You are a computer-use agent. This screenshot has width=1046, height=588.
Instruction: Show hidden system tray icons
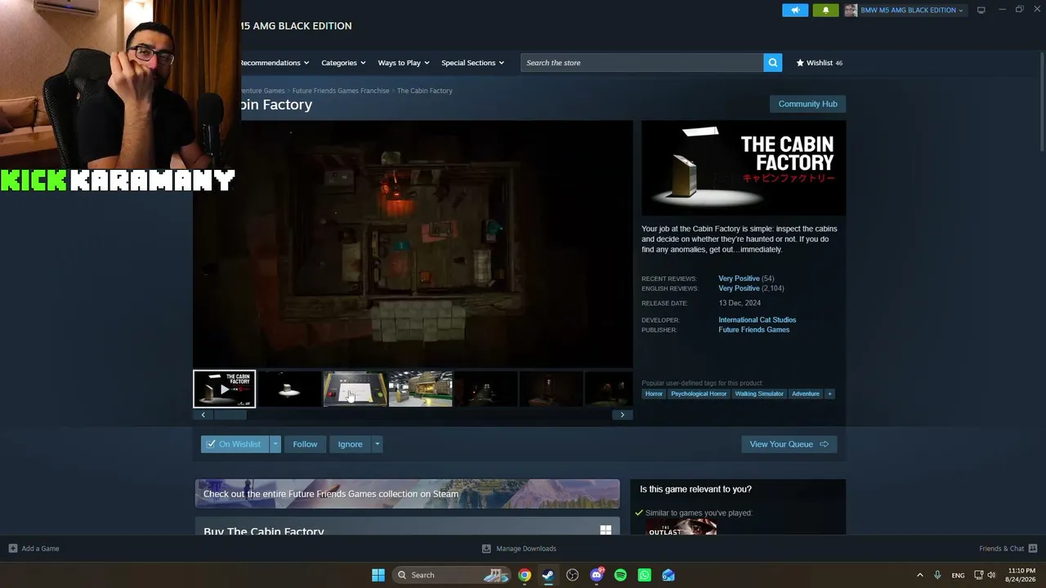point(919,575)
